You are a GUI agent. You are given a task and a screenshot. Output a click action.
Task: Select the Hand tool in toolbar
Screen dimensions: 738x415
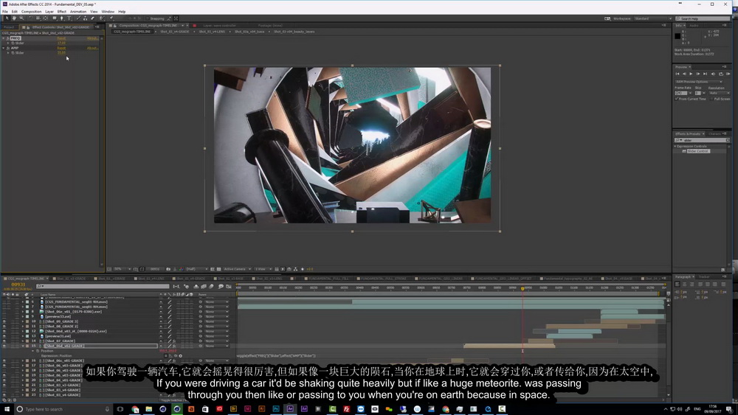tap(14, 18)
